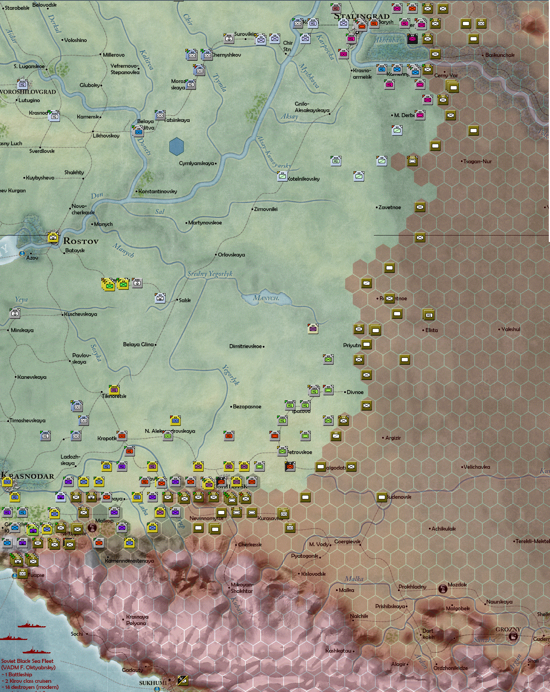Select the armored counter at Tatsinskaya

click(160, 115)
